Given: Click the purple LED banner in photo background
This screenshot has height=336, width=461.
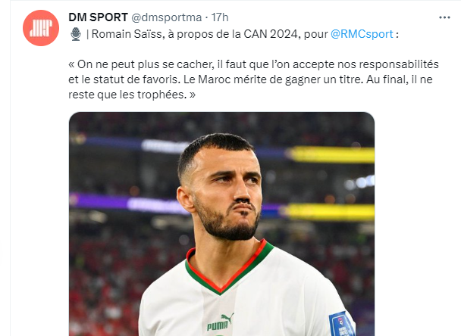Looking at the screenshot, I should click(124, 203).
